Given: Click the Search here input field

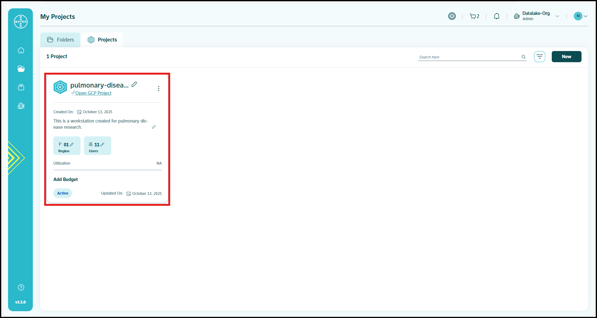Looking at the screenshot, I should [x=468, y=57].
